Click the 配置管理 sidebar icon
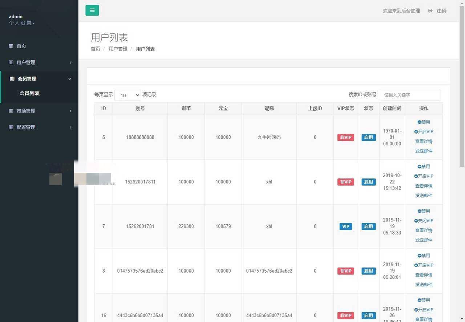Screen dimensions: 465x322 coord(11,127)
